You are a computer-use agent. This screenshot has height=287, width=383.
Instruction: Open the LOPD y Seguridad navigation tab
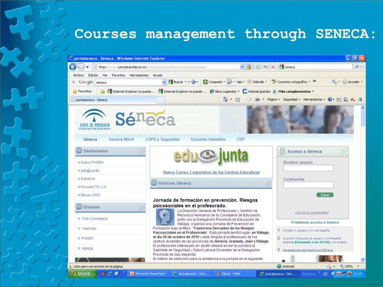162,139
